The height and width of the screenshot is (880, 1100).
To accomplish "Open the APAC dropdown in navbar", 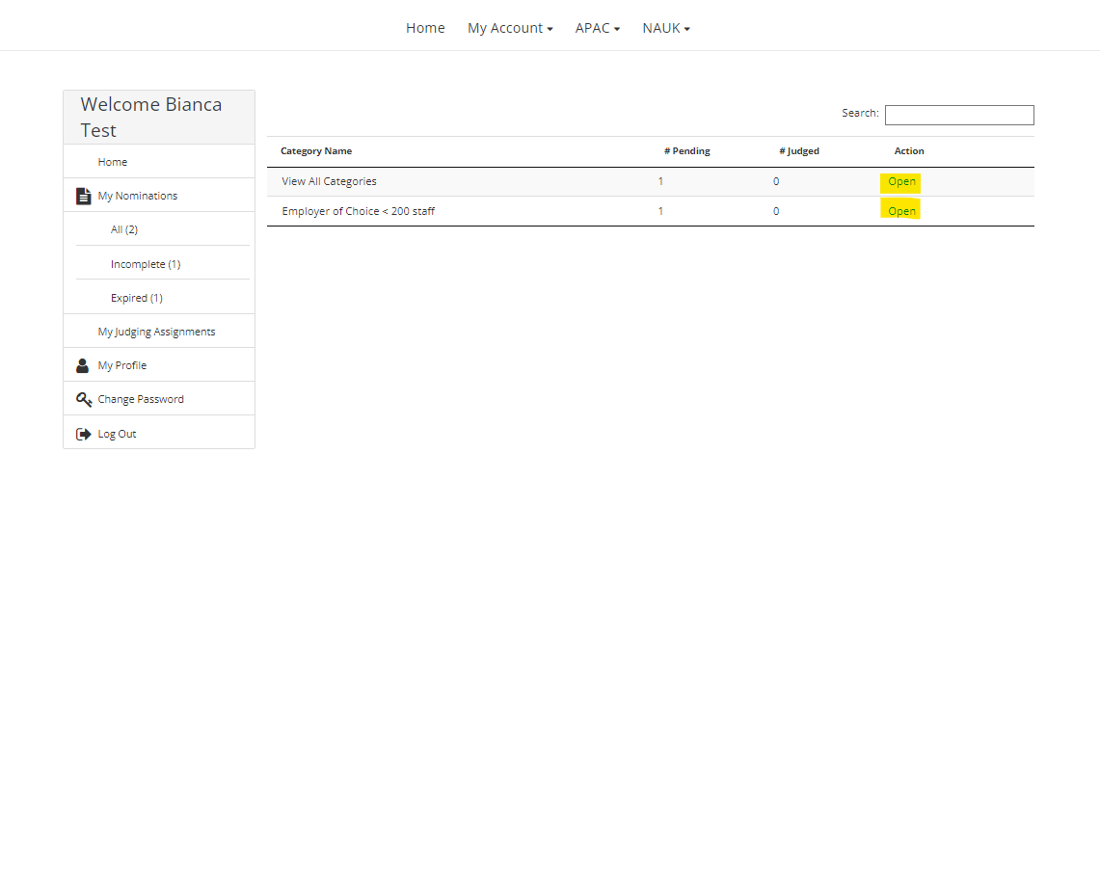I will [598, 28].
